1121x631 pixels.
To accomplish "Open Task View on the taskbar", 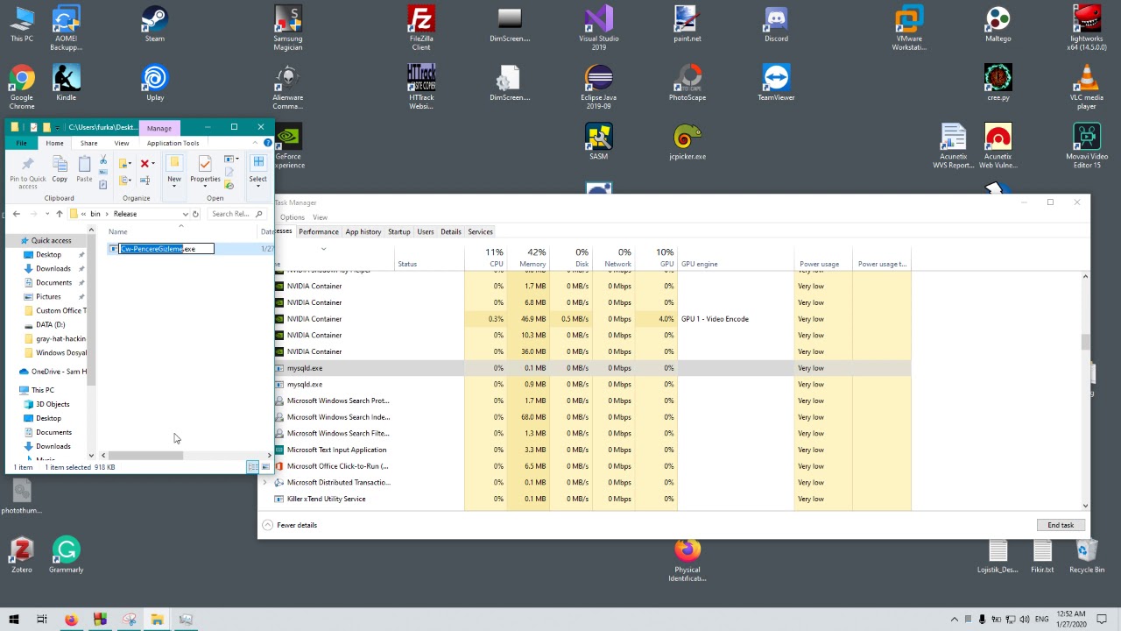I will [42, 620].
